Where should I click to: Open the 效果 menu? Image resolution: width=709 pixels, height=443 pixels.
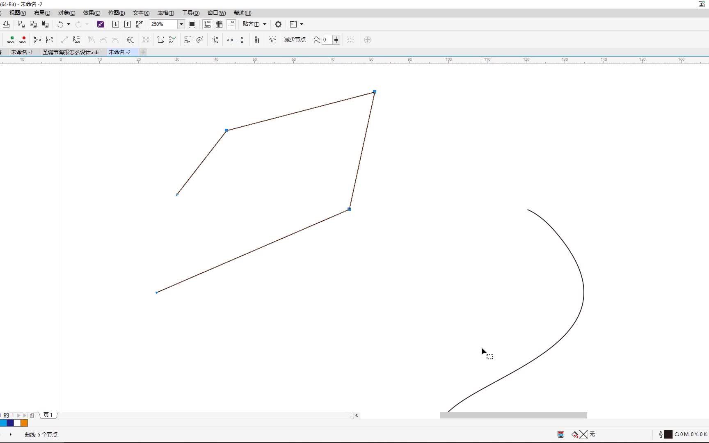click(x=91, y=13)
